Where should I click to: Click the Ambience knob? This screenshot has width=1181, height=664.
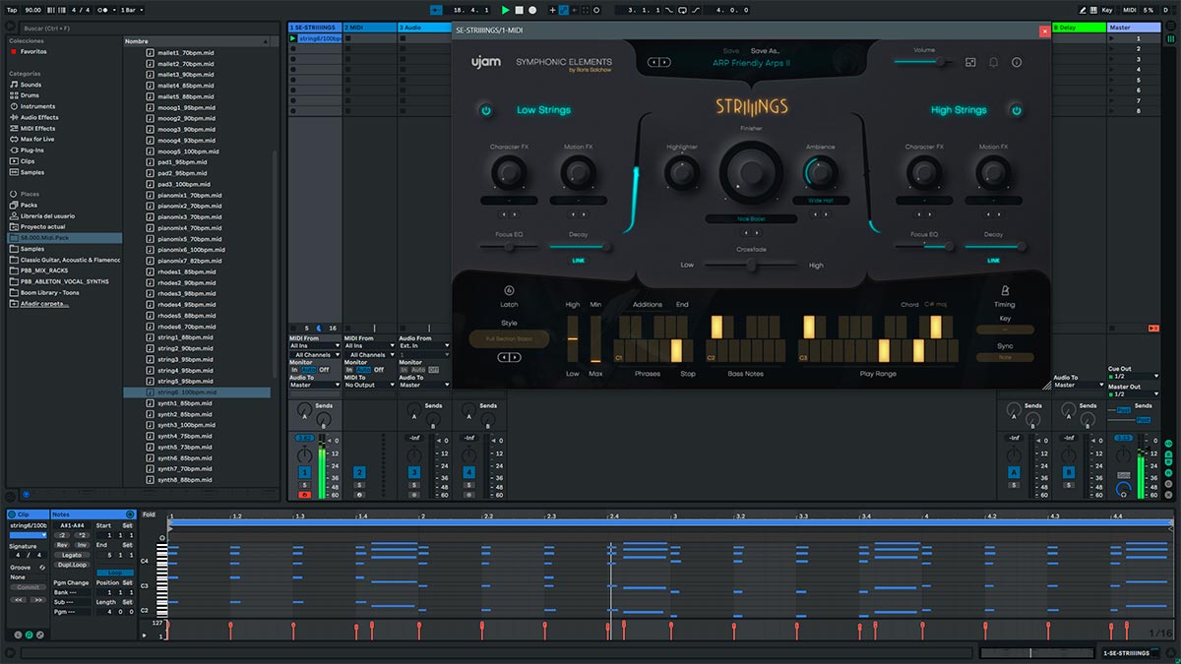pos(820,173)
